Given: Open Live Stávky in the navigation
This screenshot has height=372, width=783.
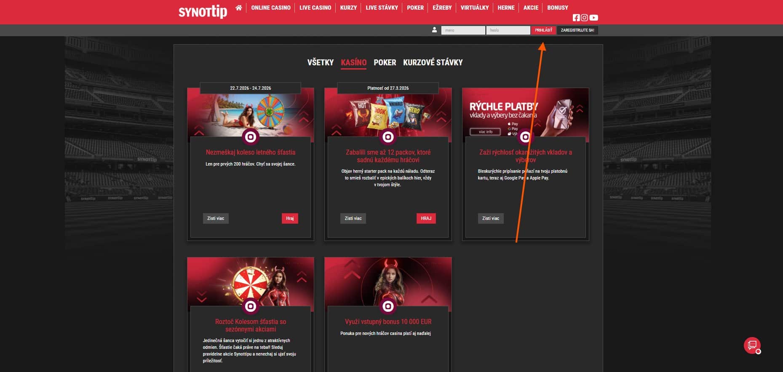Looking at the screenshot, I should point(382,8).
